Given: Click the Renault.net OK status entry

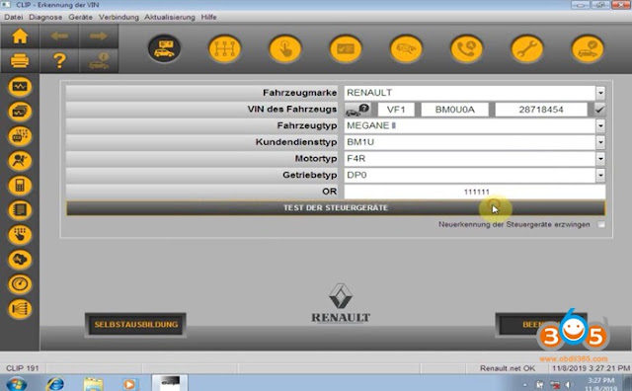Looking at the screenshot, I should pyautogui.click(x=507, y=368).
